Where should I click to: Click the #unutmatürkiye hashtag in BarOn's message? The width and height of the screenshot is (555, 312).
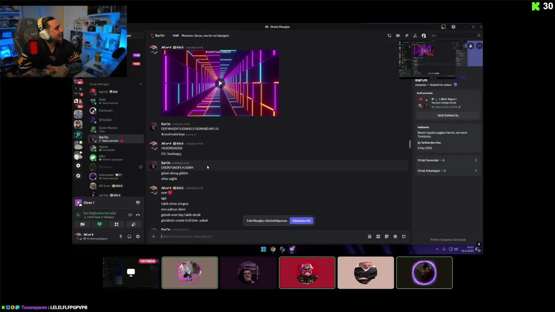[173, 134]
